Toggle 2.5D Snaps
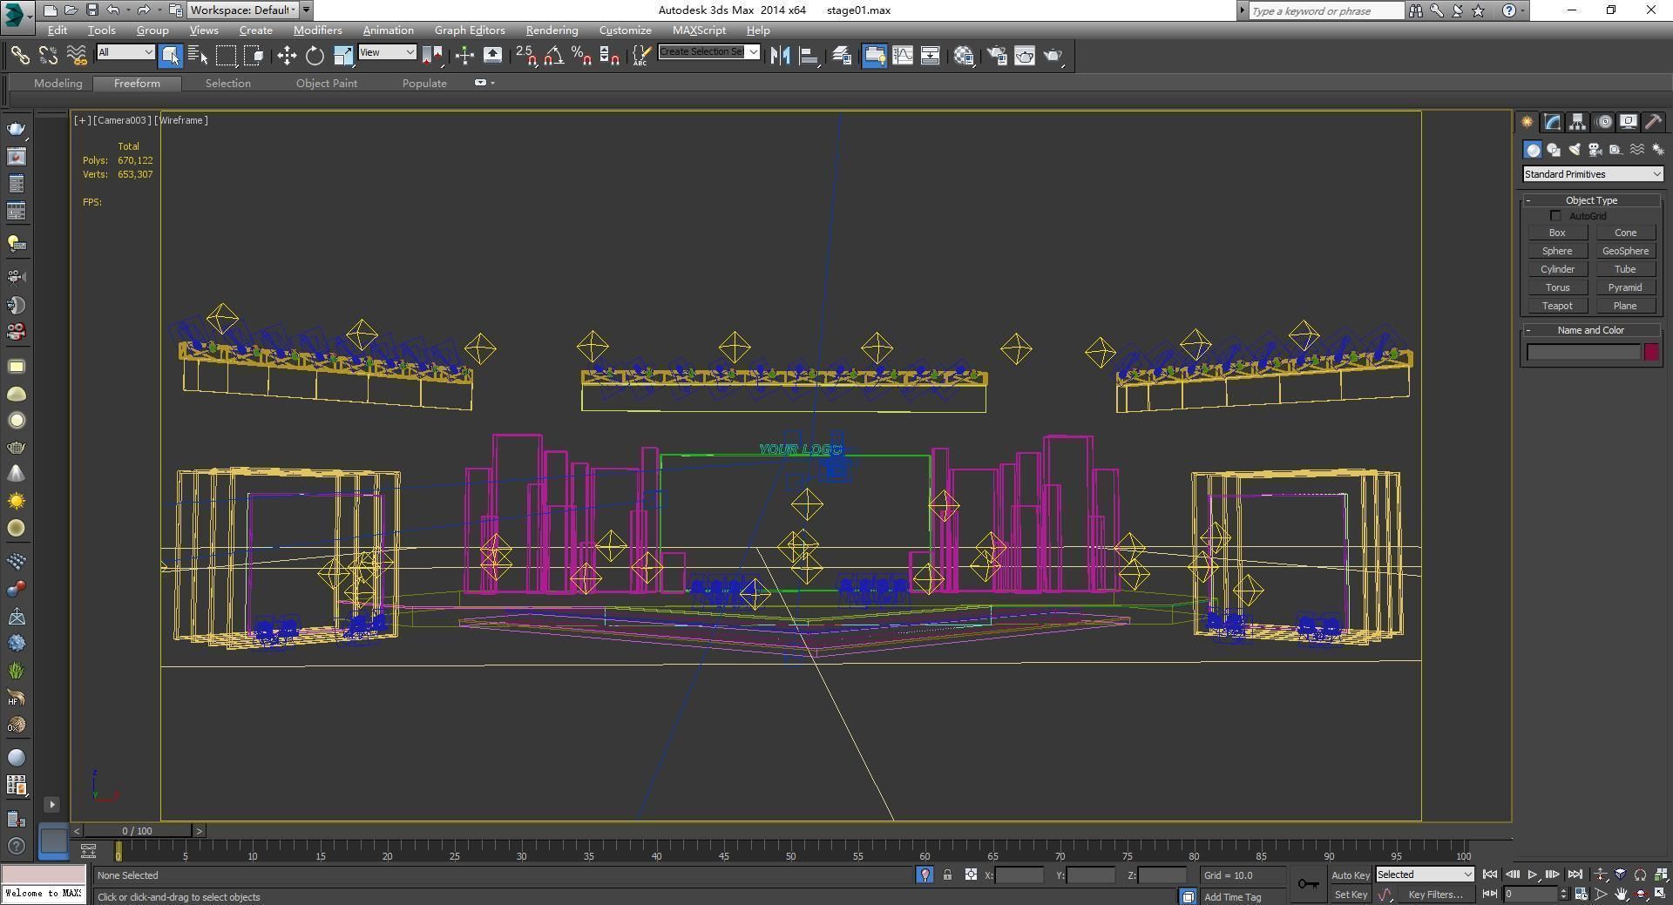 tap(525, 56)
